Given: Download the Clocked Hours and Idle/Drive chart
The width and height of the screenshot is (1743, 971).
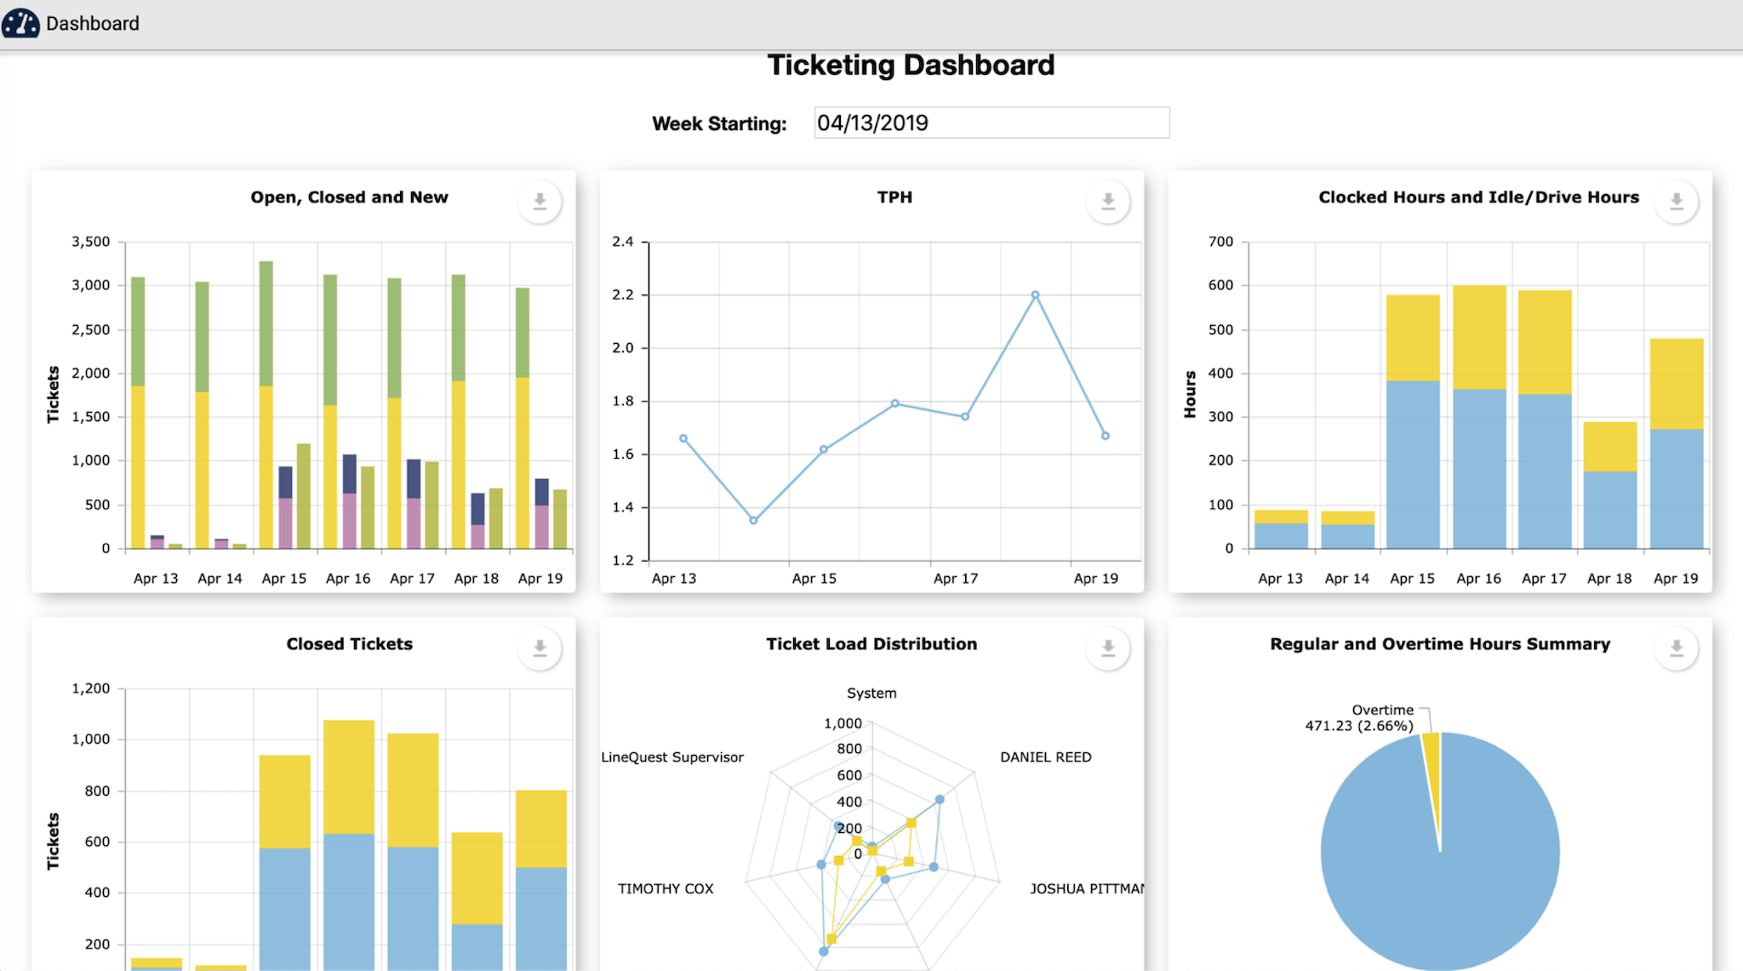Looking at the screenshot, I should [1676, 202].
